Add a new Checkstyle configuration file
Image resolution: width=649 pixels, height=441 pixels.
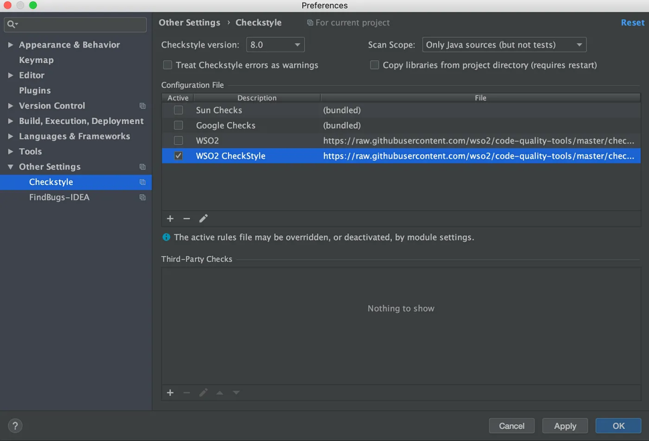[x=170, y=219]
